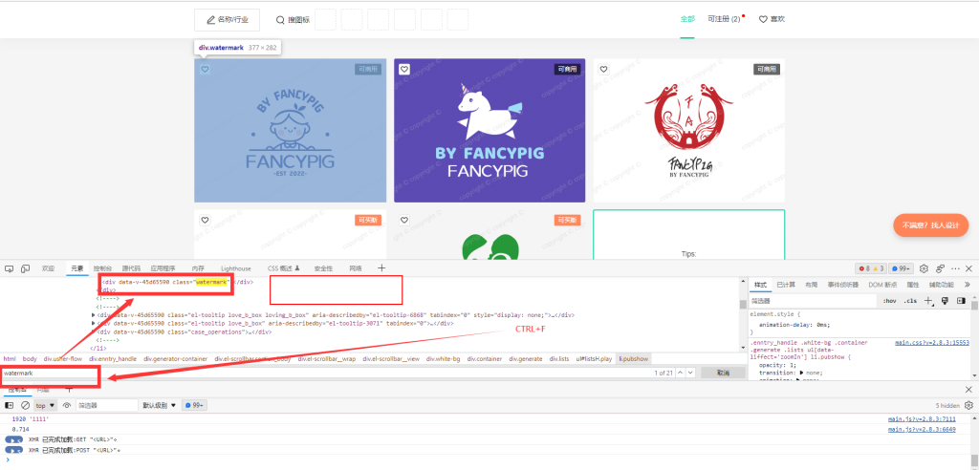Expand the el-tooltip-3071 div node
This screenshot has width=979, height=470.
click(94, 323)
